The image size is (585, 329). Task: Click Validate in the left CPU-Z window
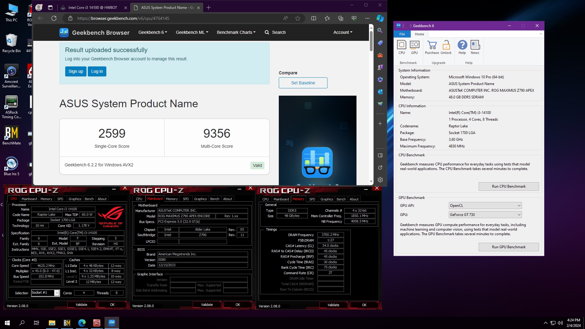pos(81,305)
